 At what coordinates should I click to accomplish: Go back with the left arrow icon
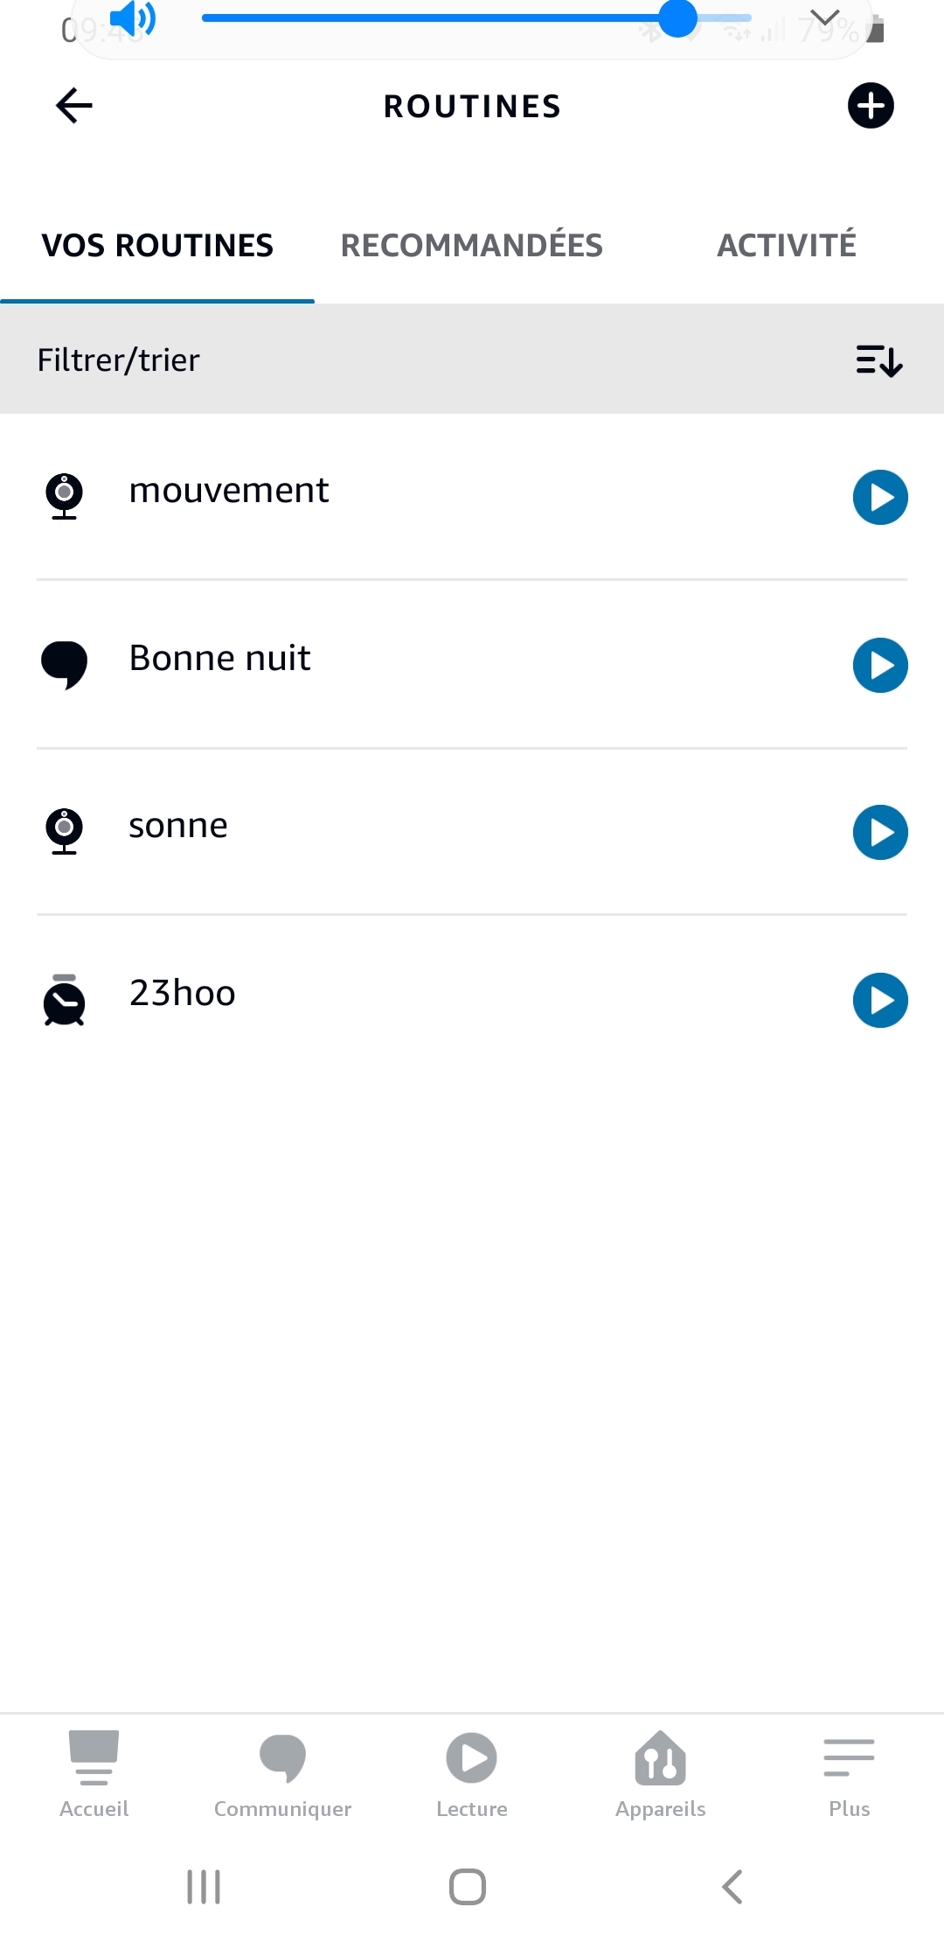pyautogui.click(x=74, y=106)
